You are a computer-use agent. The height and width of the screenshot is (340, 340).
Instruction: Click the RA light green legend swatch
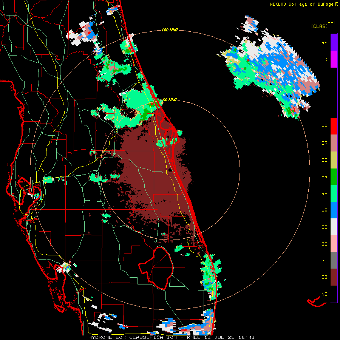click(334, 193)
